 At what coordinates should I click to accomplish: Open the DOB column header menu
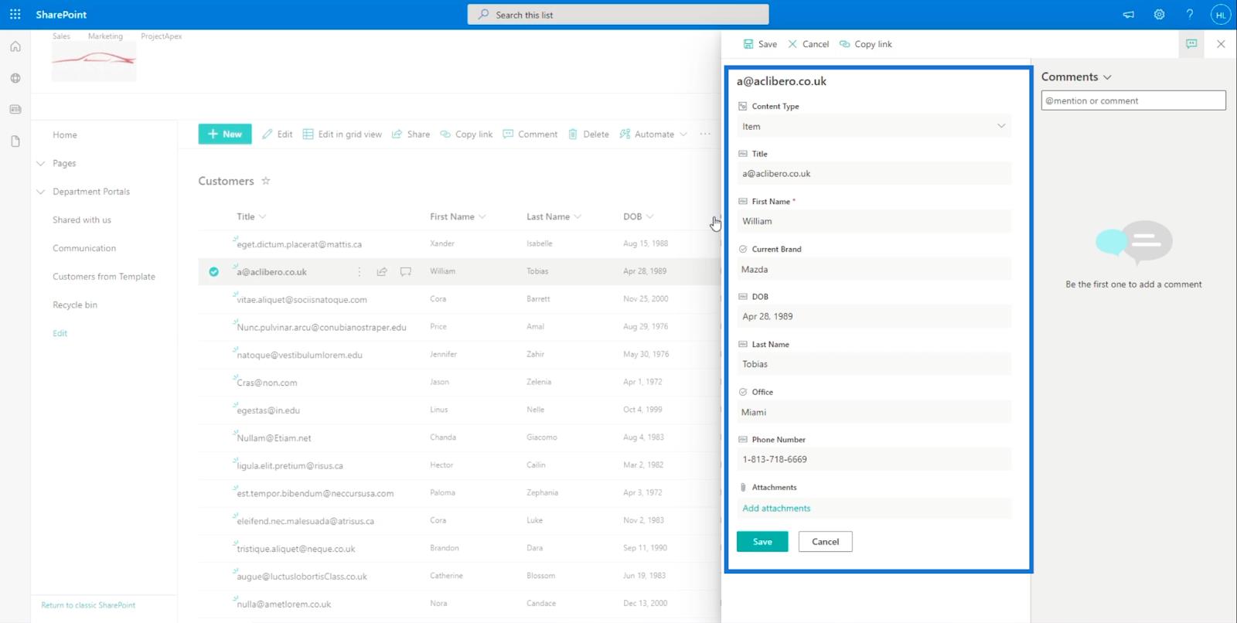pos(639,216)
